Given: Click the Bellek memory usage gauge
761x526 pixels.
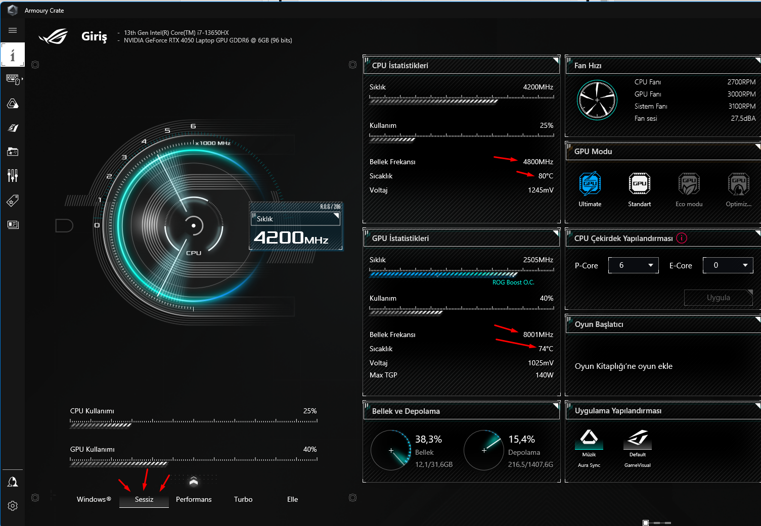Looking at the screenshot, I should click(x=391, y=450).
